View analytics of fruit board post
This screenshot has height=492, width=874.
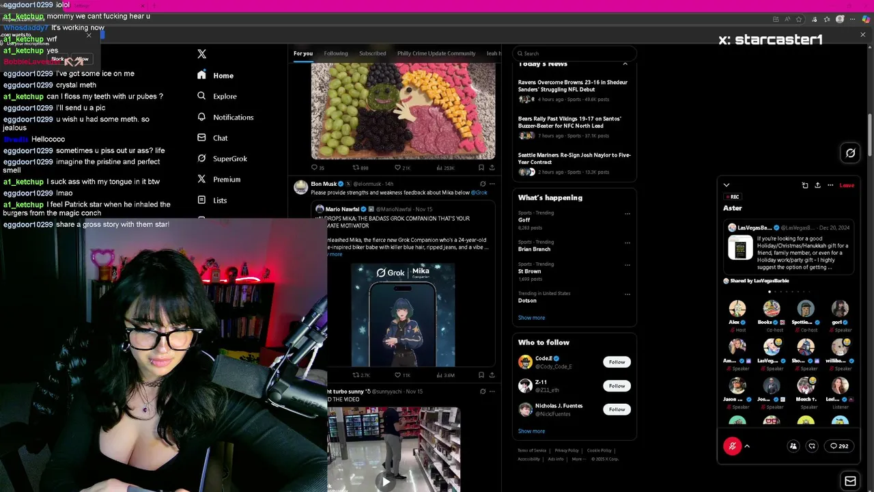click(445, 167)
